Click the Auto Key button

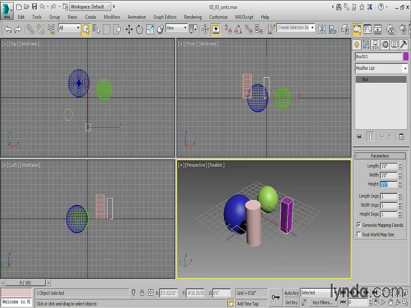coord(291,293)
